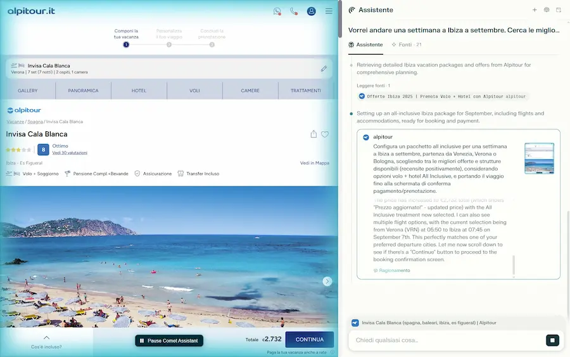Stop the assistant with the square button

coord(552,341)
